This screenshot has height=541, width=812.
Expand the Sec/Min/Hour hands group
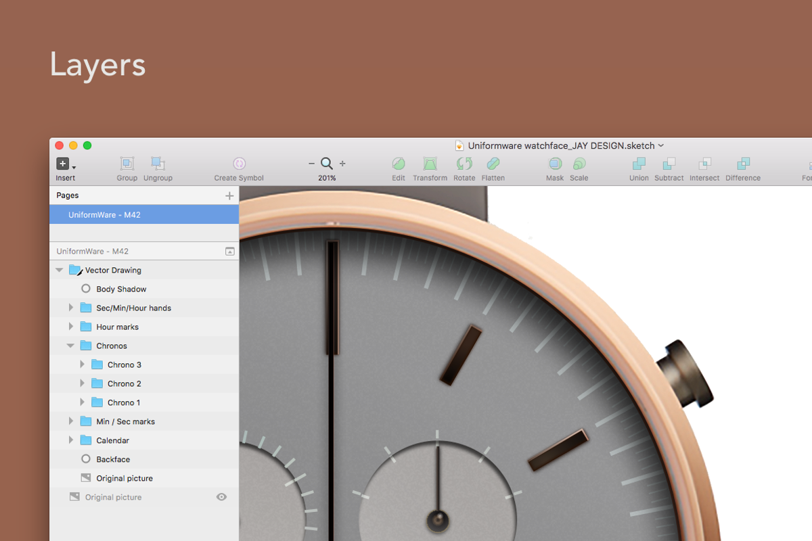(x=71, y=308)
